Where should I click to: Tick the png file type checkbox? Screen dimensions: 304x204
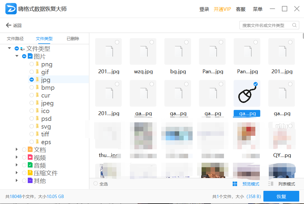click(32, 64)
